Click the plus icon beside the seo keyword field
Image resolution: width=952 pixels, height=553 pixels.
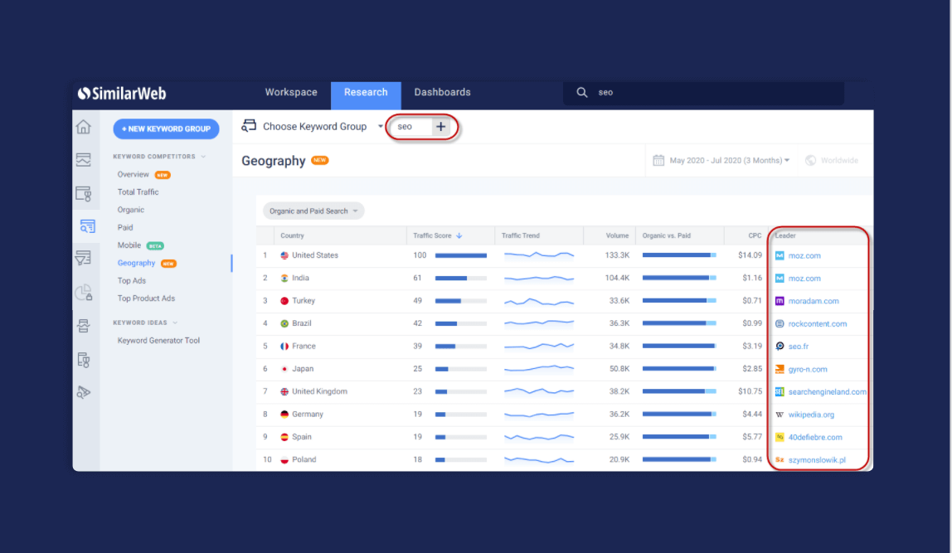440,127
